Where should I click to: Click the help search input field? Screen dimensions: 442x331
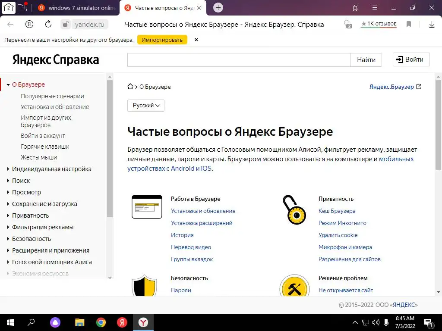coord(239,59)
